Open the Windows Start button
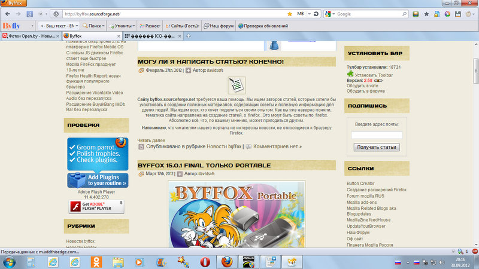The image size is (479, 269). click(8, 262)
